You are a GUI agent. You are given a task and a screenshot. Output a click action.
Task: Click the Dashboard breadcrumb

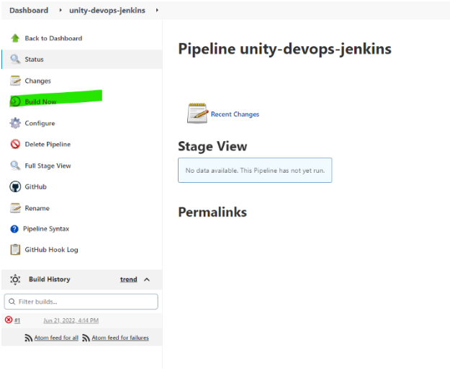point(29,10)
